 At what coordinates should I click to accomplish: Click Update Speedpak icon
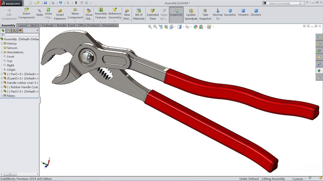(191, 15)
